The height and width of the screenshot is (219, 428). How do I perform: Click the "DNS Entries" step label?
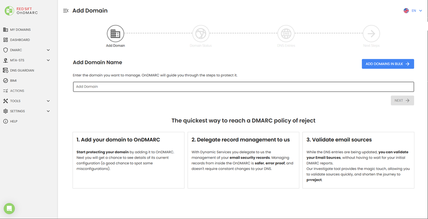[286, 46]
